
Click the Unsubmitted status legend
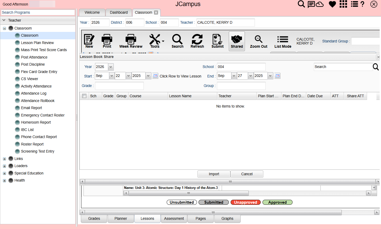(x=182, y=202)
